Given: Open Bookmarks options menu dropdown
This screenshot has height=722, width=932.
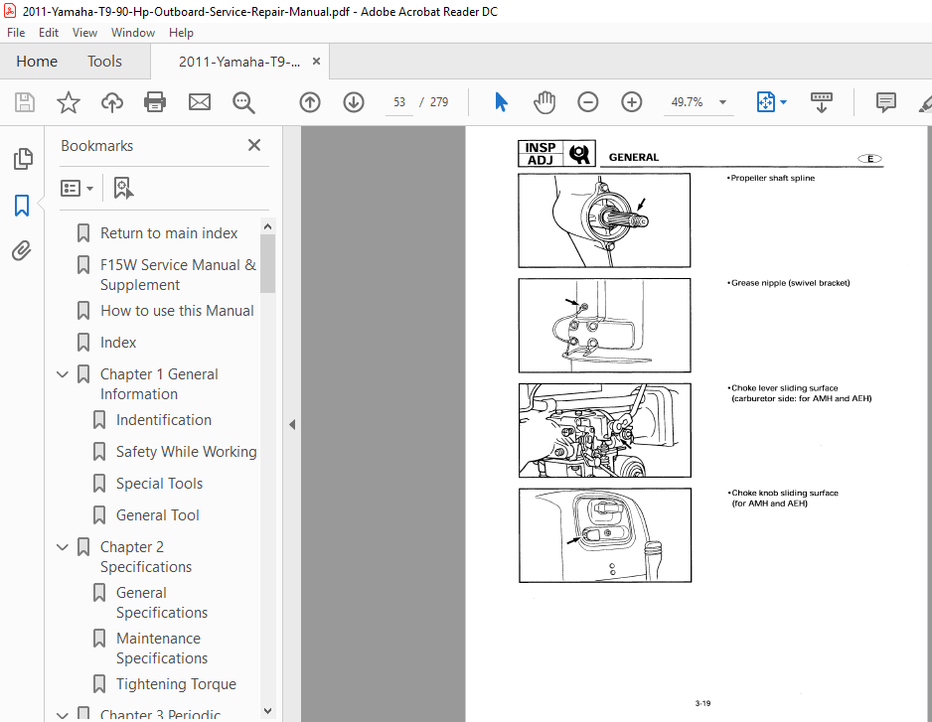Looking at the screenshot, I should (77, 189).
